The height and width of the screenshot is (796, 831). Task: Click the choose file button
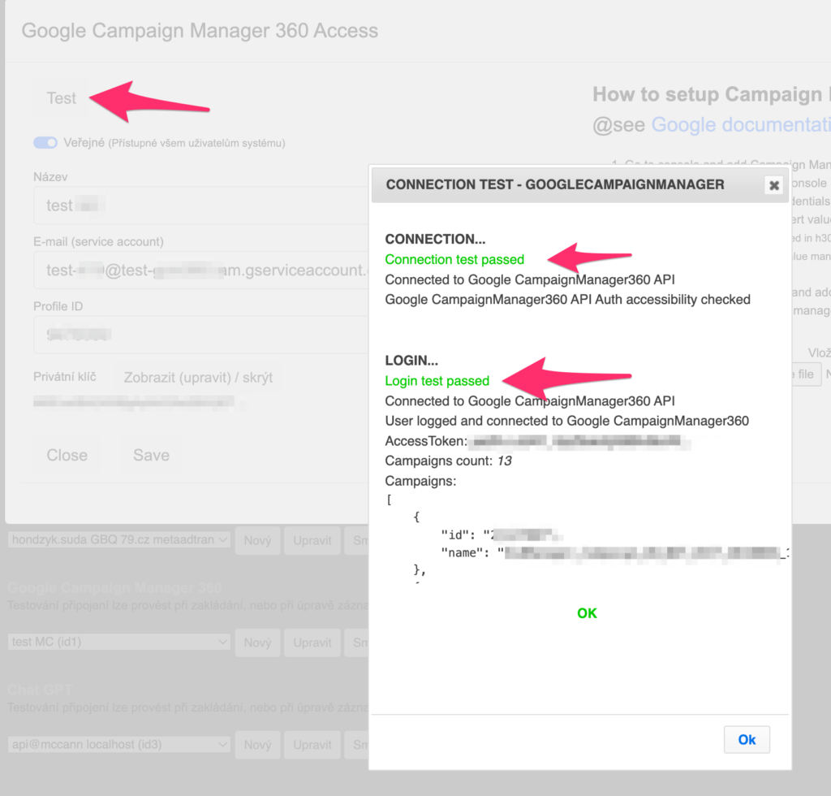coord(805,374)
